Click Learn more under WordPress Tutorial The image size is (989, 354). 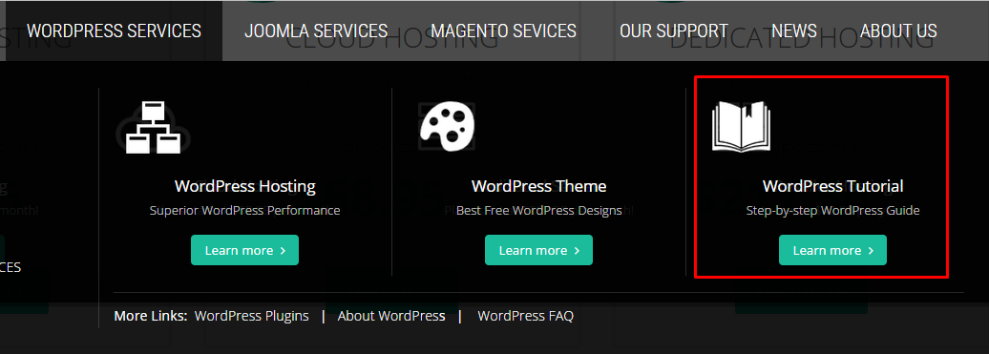click(x=832, y=250)
